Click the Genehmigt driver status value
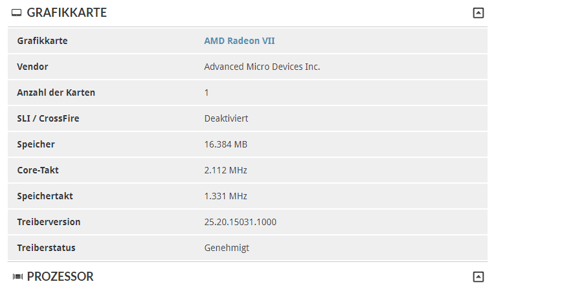This screenshot has height=284, width=584. 226,248
